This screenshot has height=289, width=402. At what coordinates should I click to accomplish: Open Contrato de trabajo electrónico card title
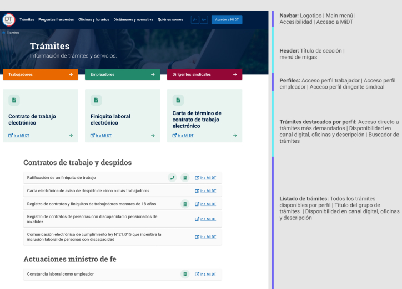pos(32,120)
